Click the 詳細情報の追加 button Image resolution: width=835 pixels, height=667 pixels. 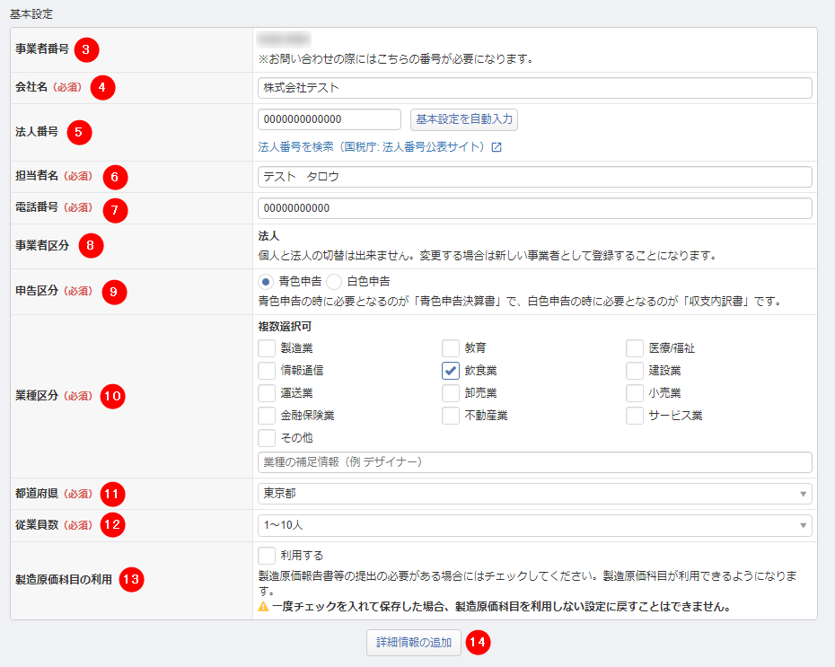pyautogui.click(x=414, y=643)
